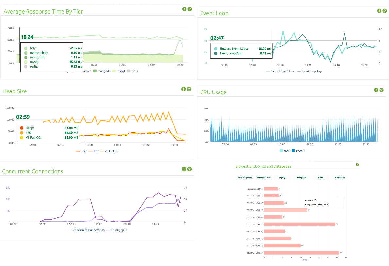Viewport: 389px width, 266px height.
Task: Click the http 52.05 ms tooltip value
Action: [x=76, y=48]
